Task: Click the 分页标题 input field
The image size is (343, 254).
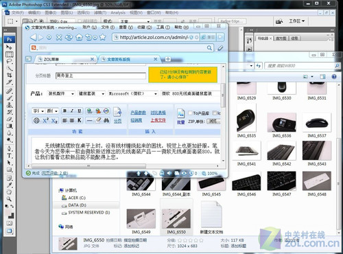Action: (101, 76)
